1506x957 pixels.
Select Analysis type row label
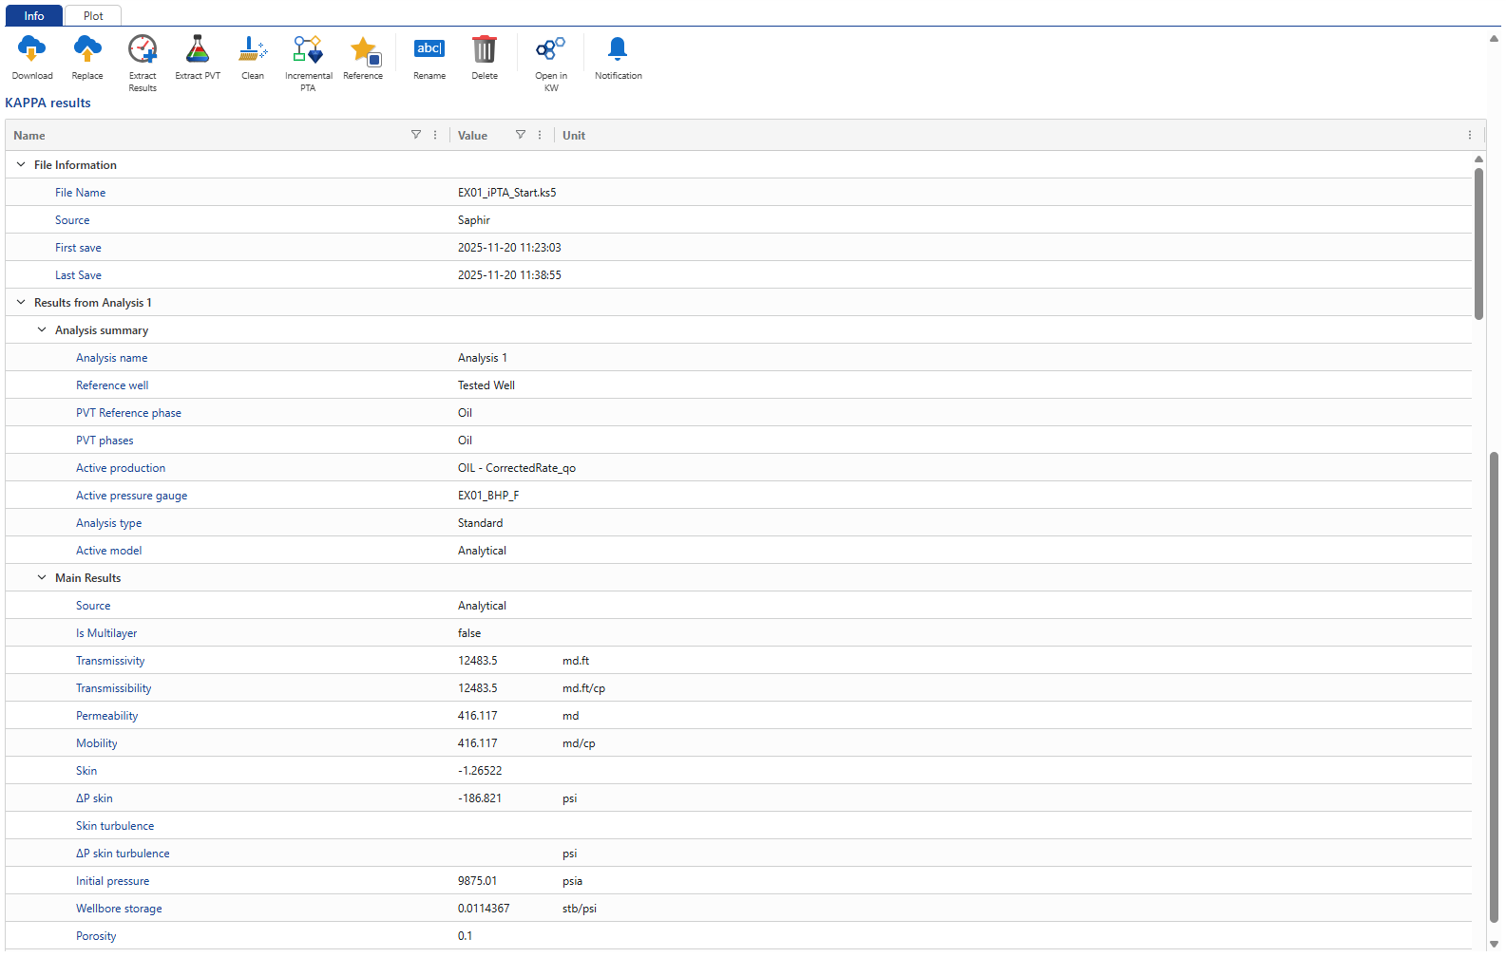(109, 523)
